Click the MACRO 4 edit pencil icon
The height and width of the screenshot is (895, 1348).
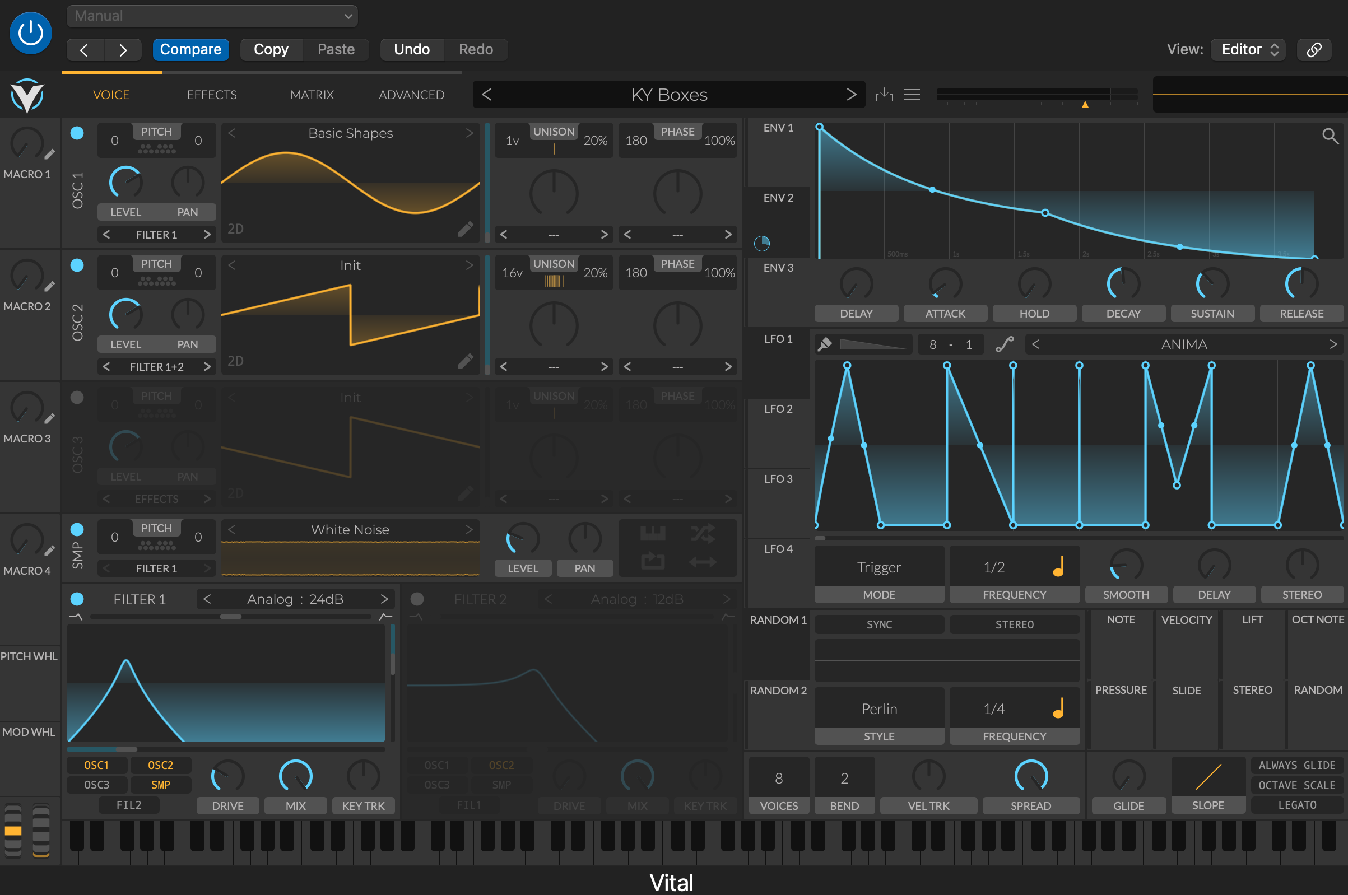tap(50, 551)
